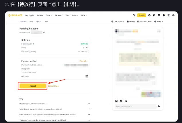Open the notifications bell icon

164,15
